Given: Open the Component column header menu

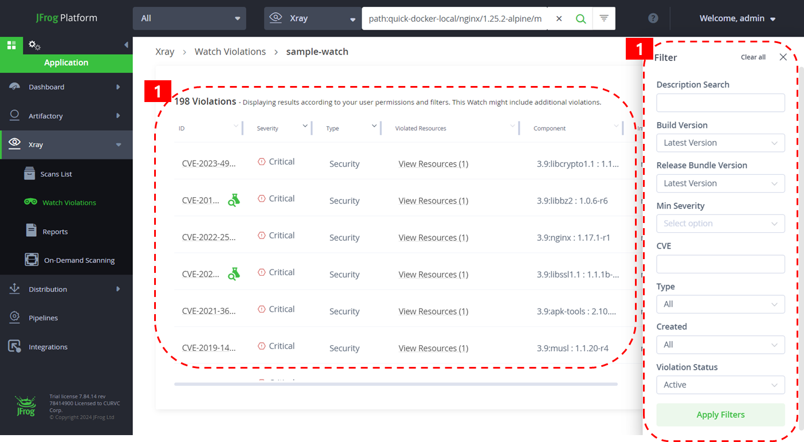Looking at the screenshot, I should point(616,126).
